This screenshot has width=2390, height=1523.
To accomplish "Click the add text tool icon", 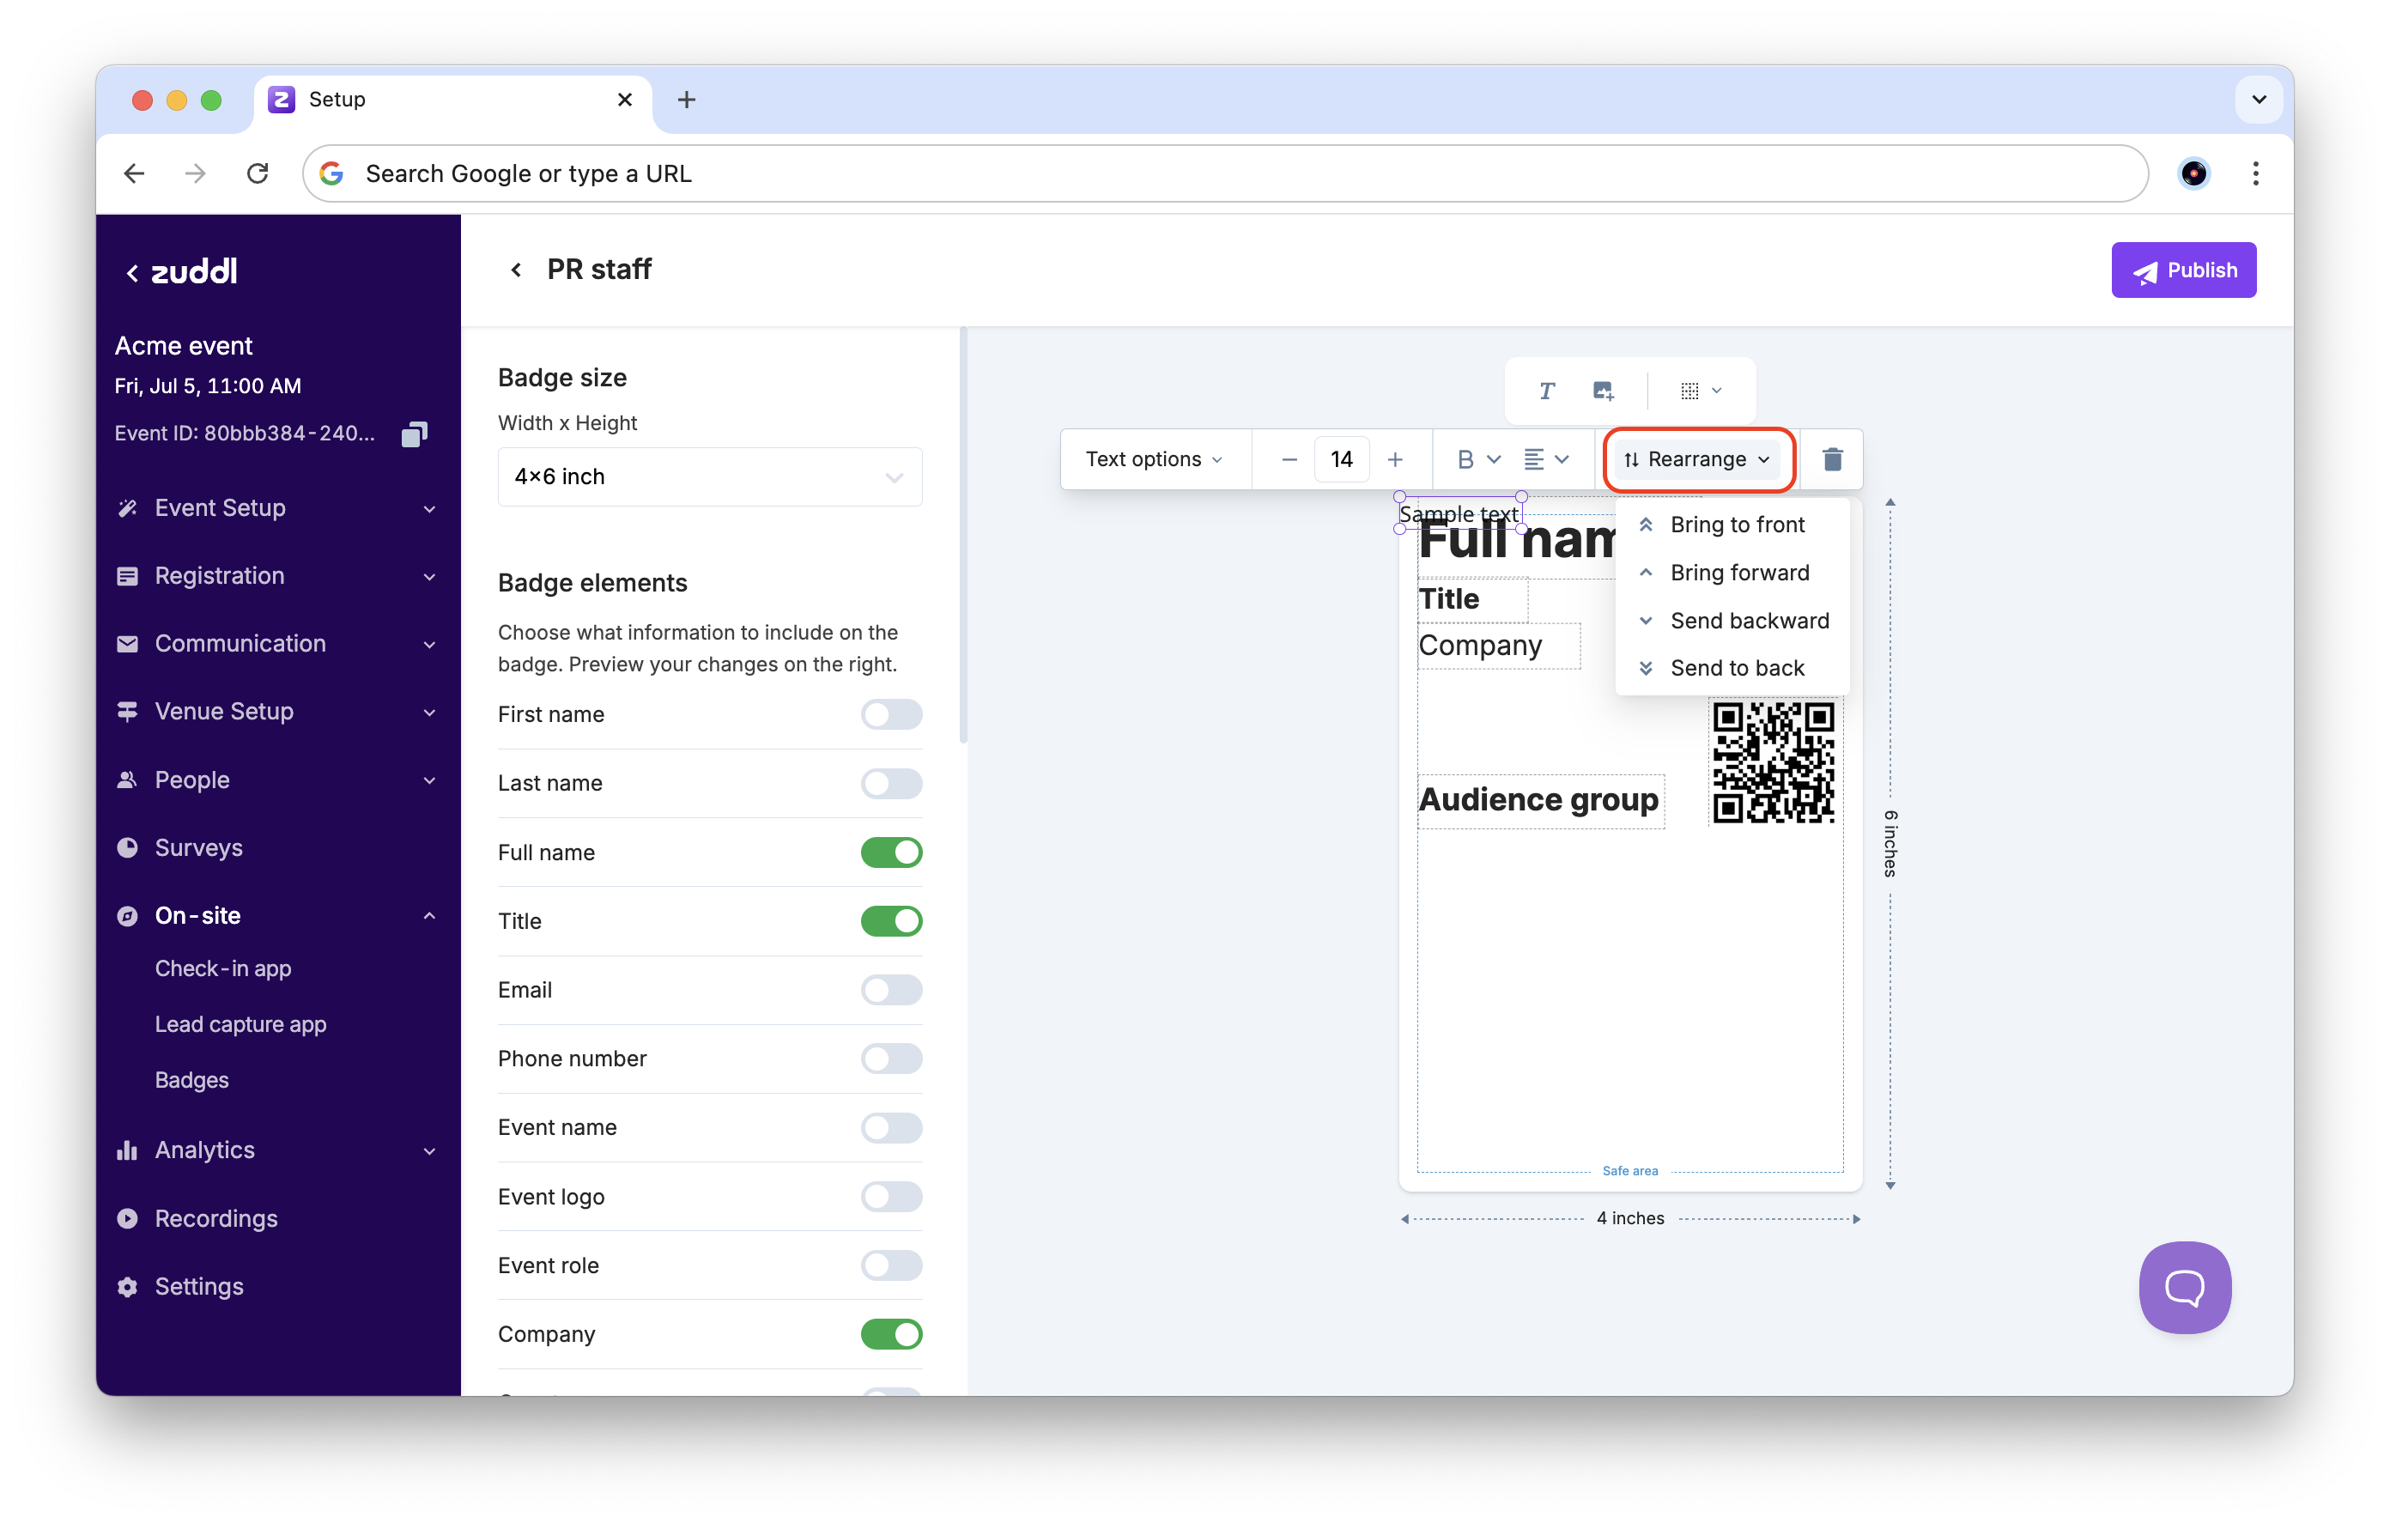I will coord(1545,390).
